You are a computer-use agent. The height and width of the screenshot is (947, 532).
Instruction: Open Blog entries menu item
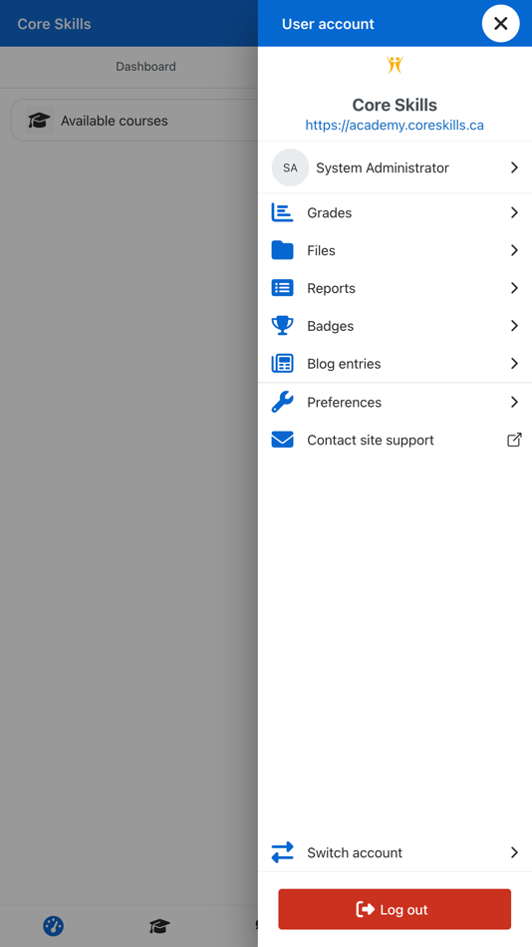(x=395, y=364)
